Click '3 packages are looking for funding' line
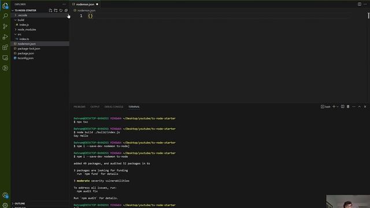This screenshot has height=208, width=370. pos(101,170)
